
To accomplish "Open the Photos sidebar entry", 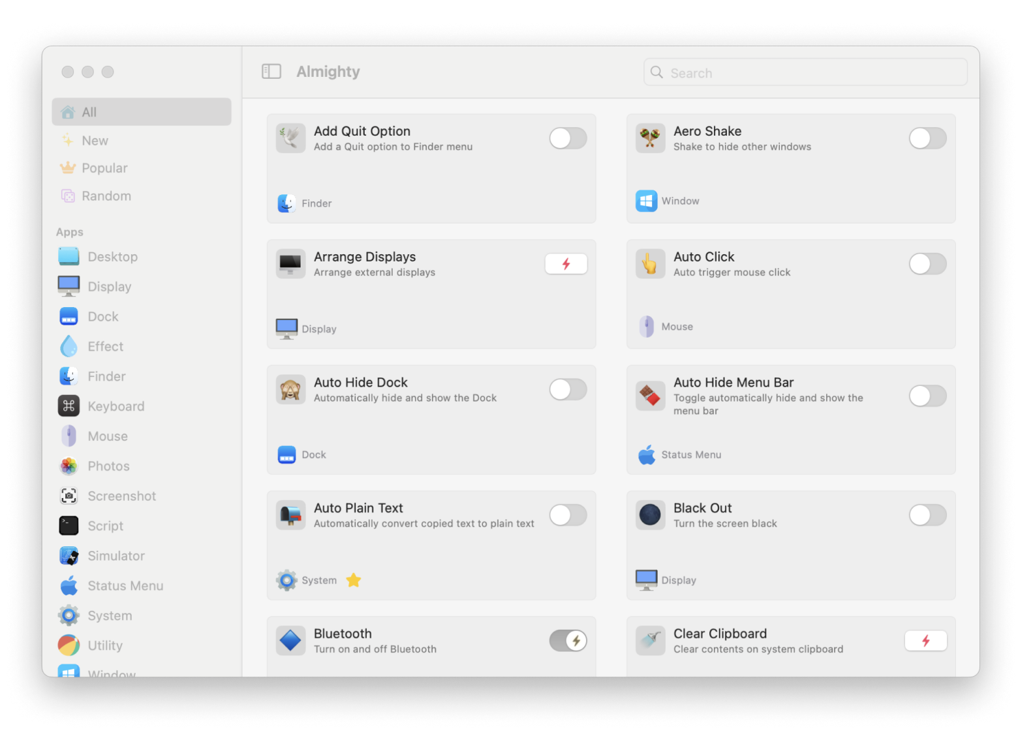I will click(x=142, y=466).
